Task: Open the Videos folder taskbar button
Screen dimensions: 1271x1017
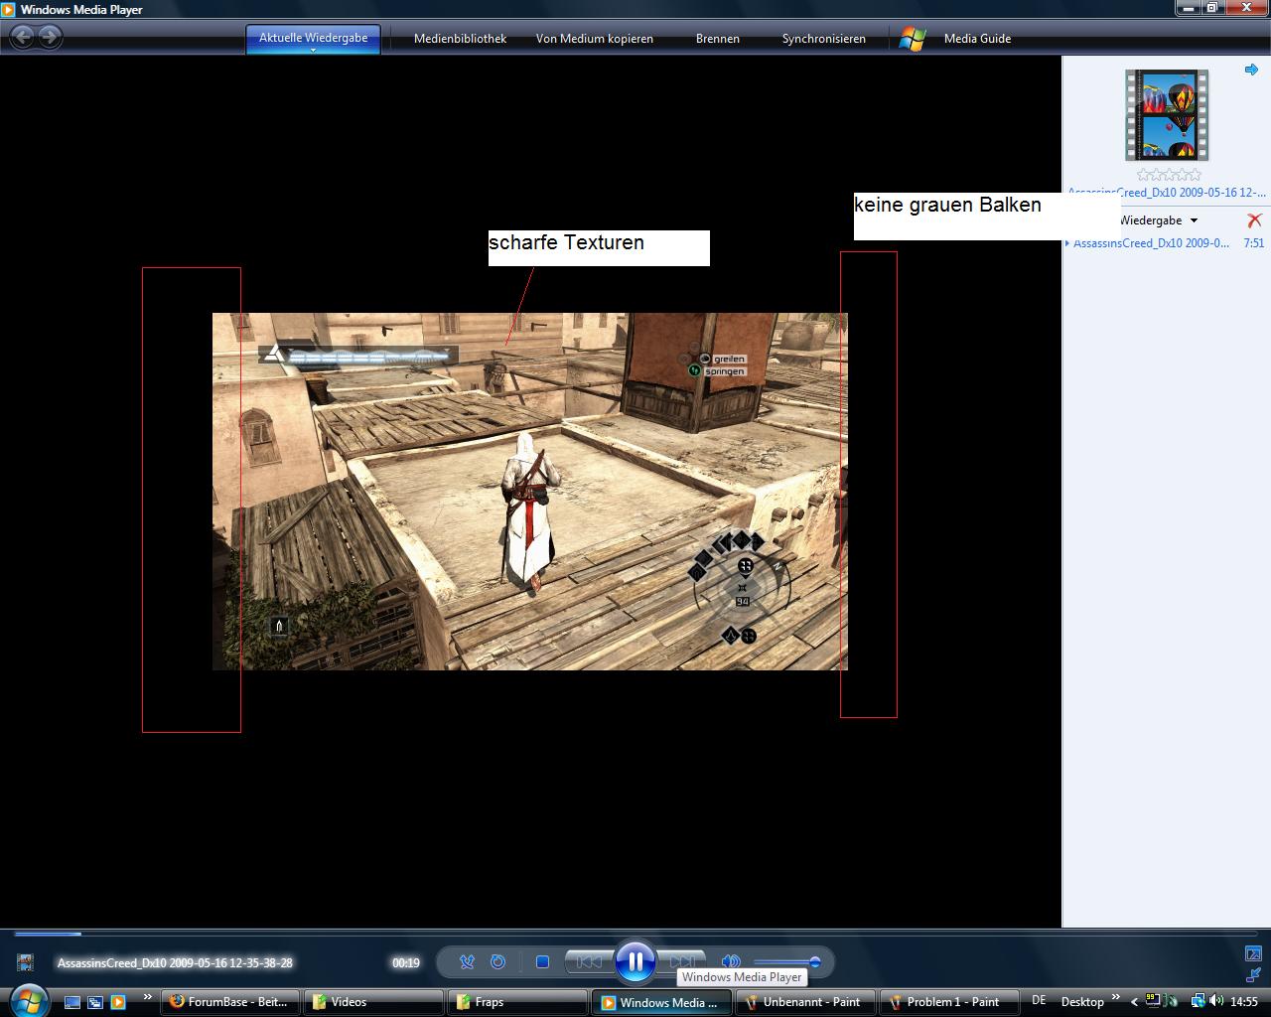Action: [x=371, y=1002]
